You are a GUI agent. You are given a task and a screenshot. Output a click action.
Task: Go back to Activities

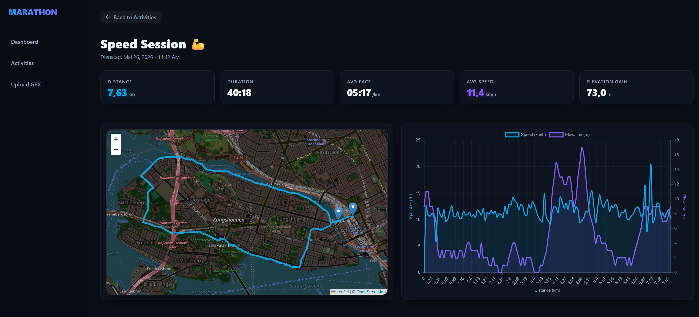(x=131, y=17)
